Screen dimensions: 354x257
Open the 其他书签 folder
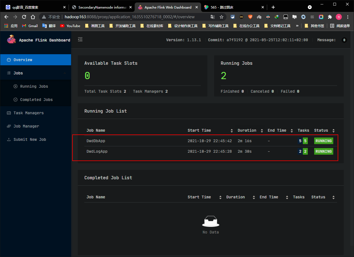pos(314,26)
